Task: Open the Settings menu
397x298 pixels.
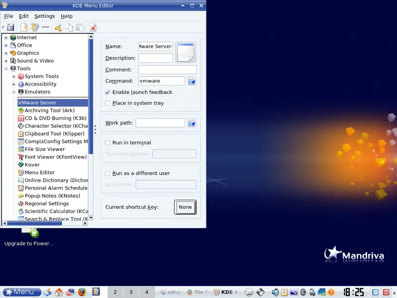Action: (x=45, y=16)
